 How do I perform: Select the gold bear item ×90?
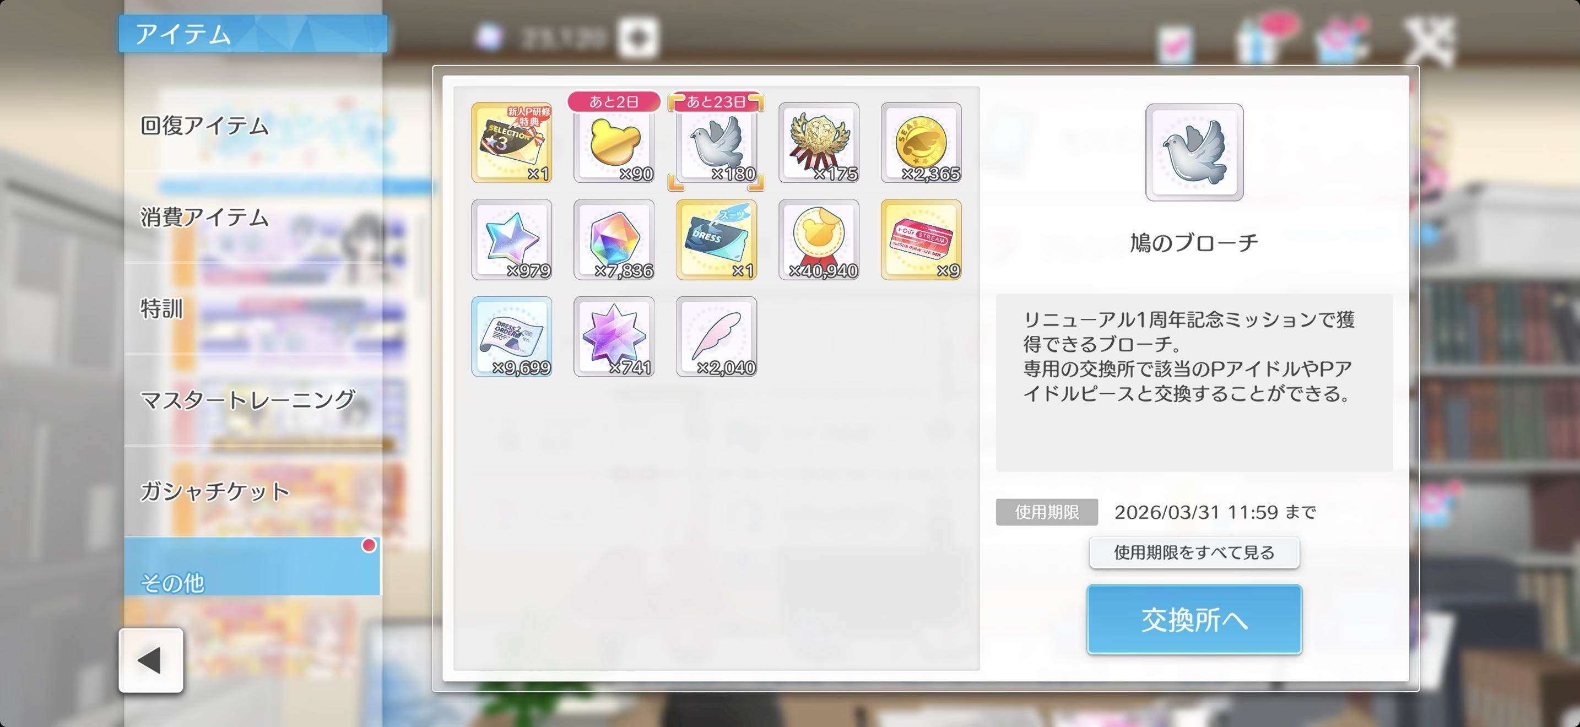[614, 143]
